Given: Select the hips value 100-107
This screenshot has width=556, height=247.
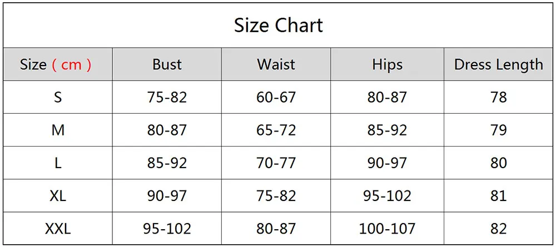Looking at the screenshot, I should (x=387, y=228).
